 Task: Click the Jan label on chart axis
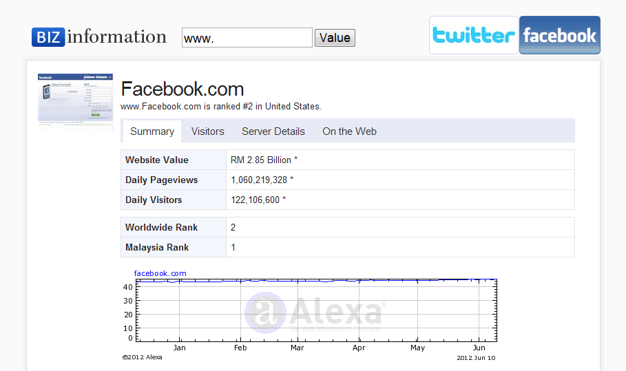(x=179, y=348)
